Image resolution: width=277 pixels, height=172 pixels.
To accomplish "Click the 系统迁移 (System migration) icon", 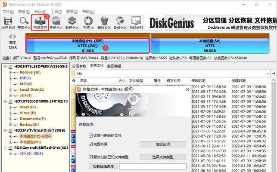I will click(136, 23).
